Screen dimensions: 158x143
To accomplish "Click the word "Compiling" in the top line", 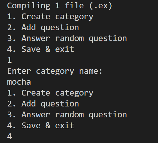I will (x=28, y=6).
